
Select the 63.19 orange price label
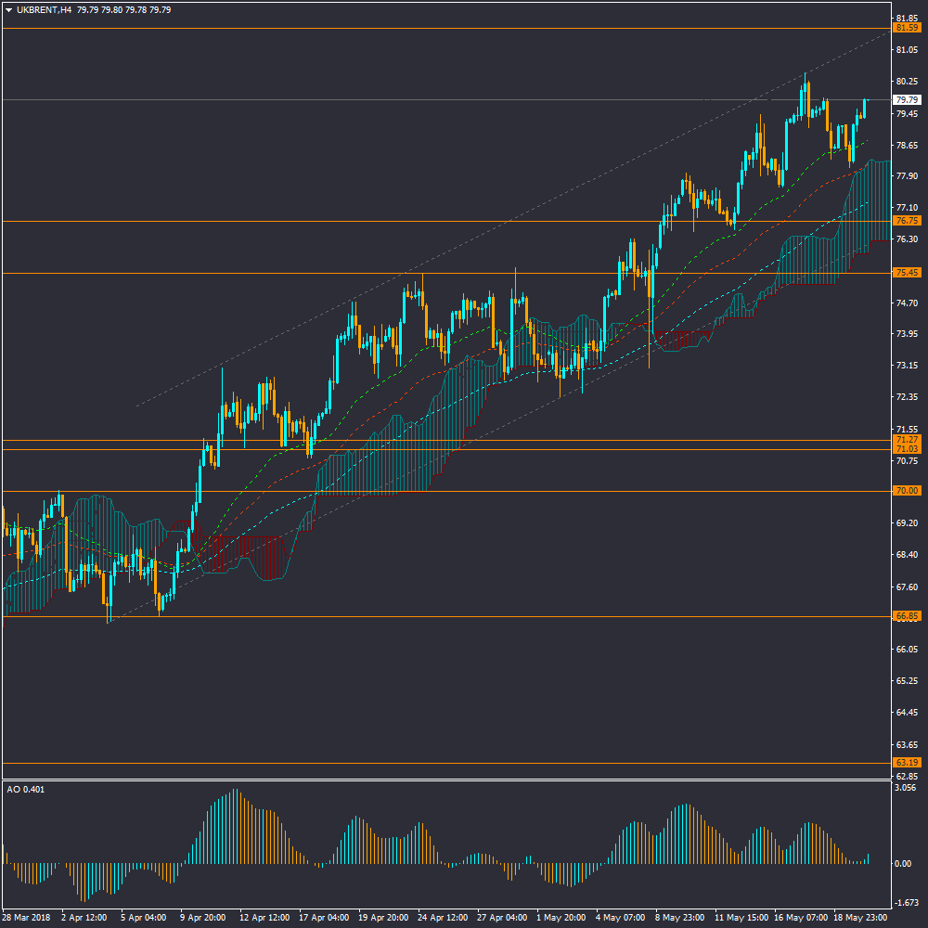coord(907,763)
